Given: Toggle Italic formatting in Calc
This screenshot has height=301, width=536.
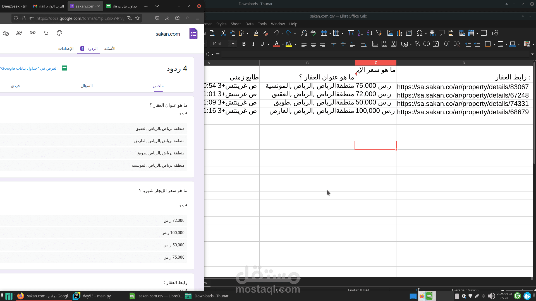Looking at the screenshot, I should (253, 44).
